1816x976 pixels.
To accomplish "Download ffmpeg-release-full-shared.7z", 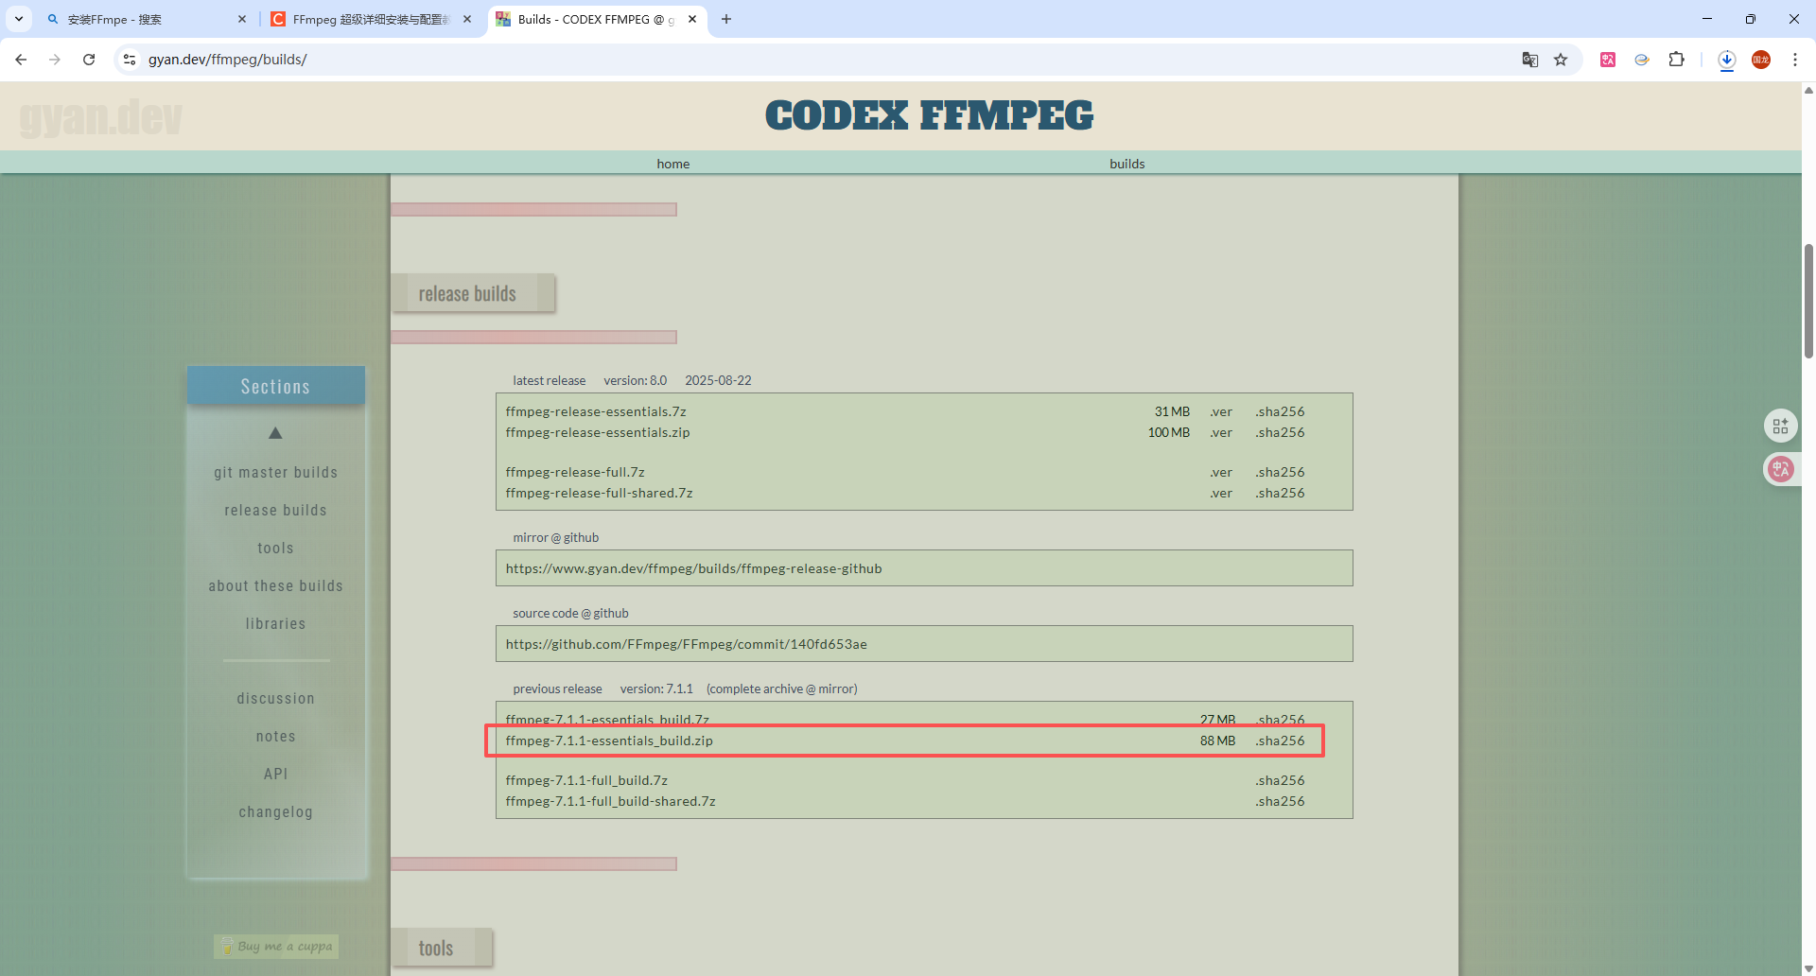I will click(599, 493).
